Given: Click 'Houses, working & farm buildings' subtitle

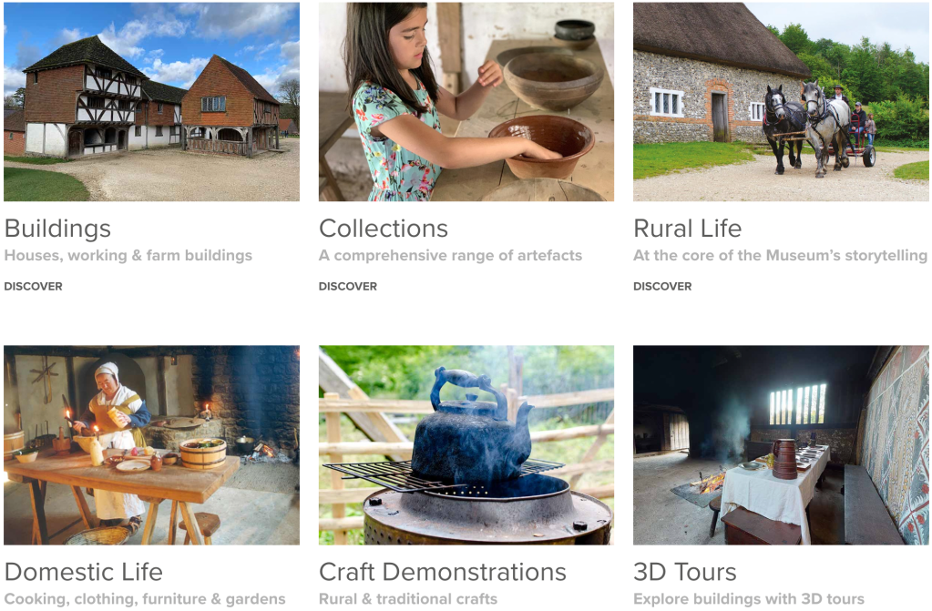Looking at the screenshot, I should (x=128, y=256).
